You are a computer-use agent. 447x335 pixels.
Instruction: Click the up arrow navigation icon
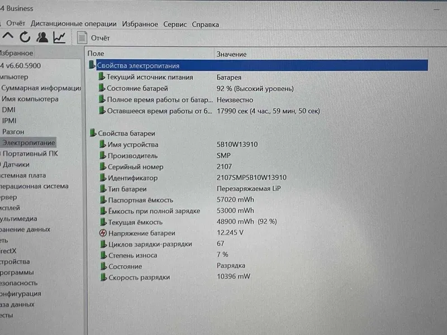click(x=8, y=36)
